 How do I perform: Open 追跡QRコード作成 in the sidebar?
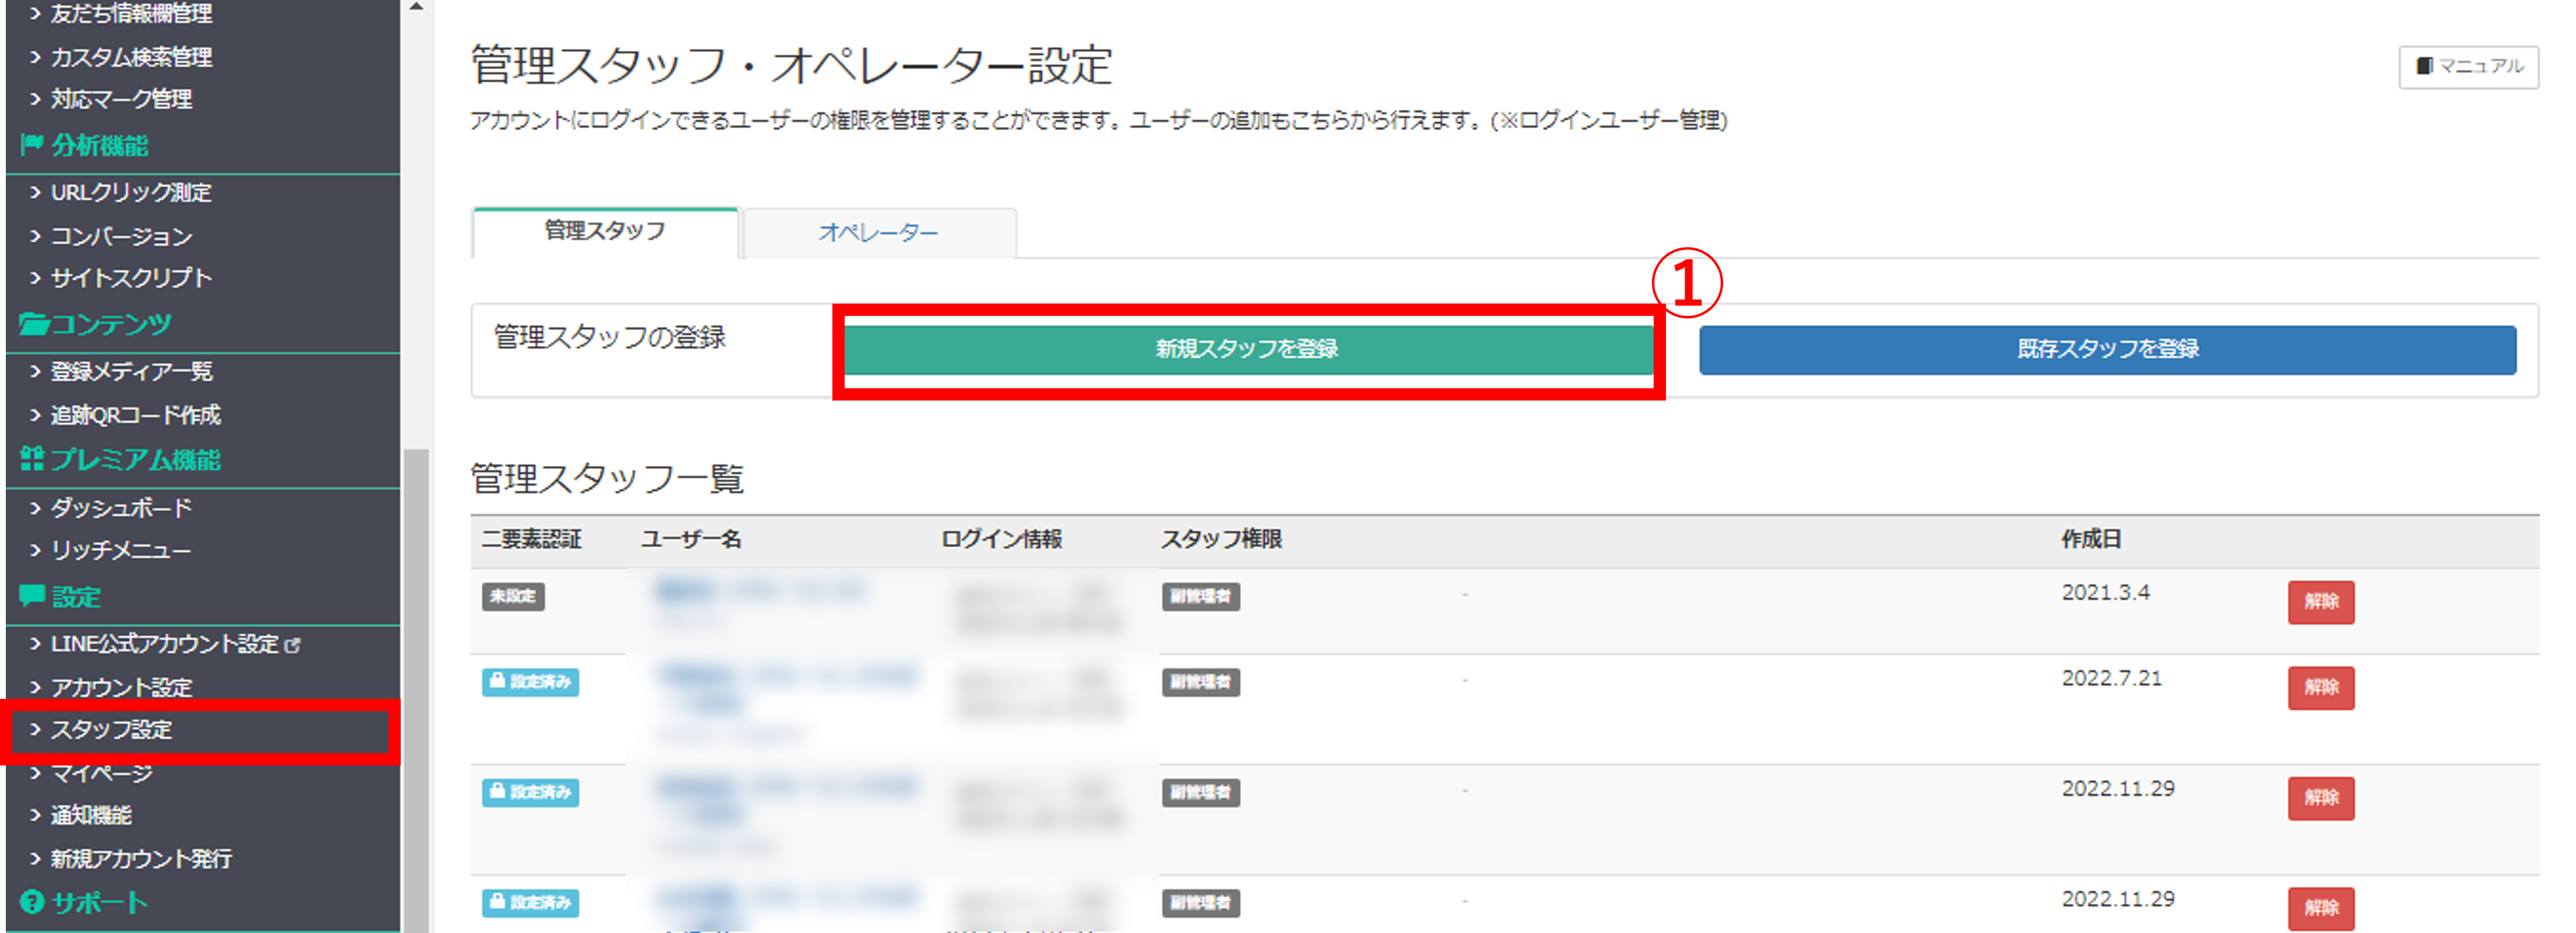135,415
